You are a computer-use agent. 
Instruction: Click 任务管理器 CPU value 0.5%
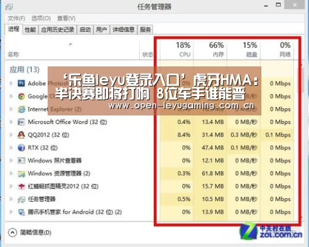pos(184,199)
